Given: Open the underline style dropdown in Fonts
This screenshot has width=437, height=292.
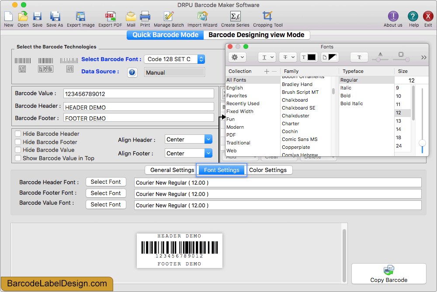Looking at the screenshot, I should tap(267, 57).
